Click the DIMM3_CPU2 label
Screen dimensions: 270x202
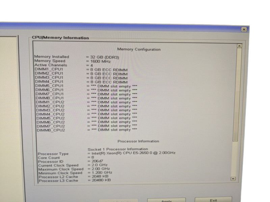point(50,110)
